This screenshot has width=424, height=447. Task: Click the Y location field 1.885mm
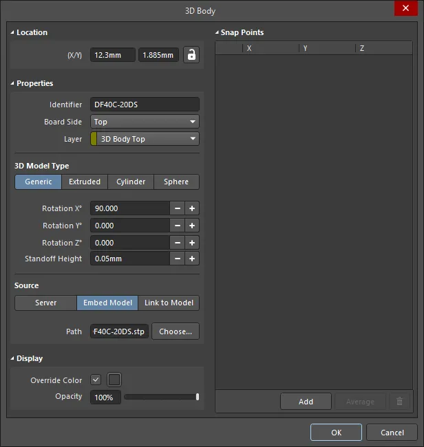(158, 55)
